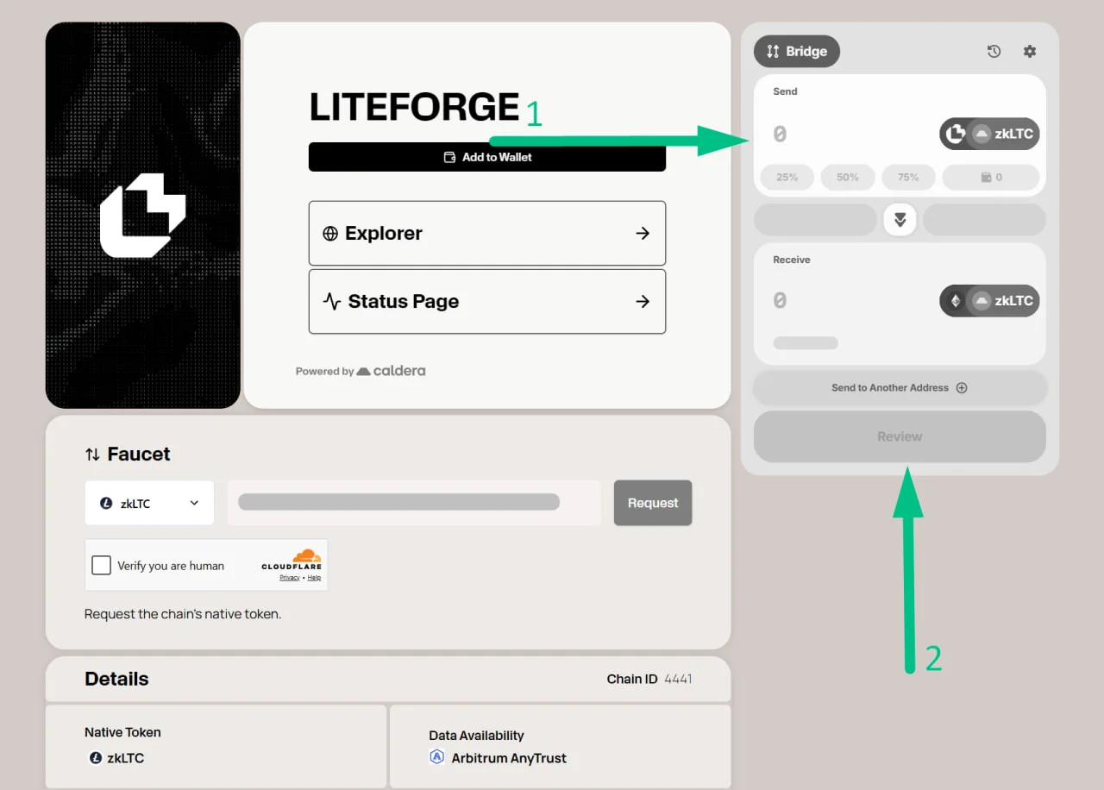Click the zkLTC coin icon under Native Token

tap(96, 758)
